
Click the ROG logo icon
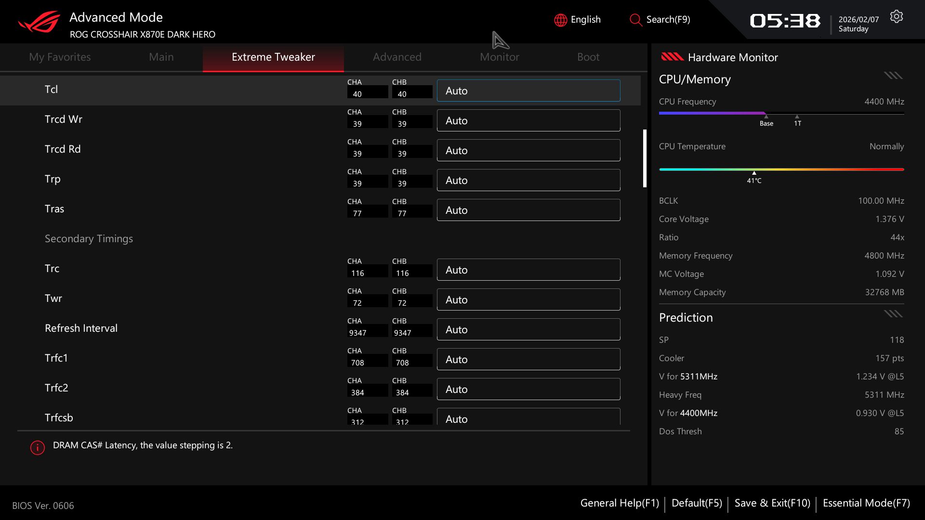39,22
